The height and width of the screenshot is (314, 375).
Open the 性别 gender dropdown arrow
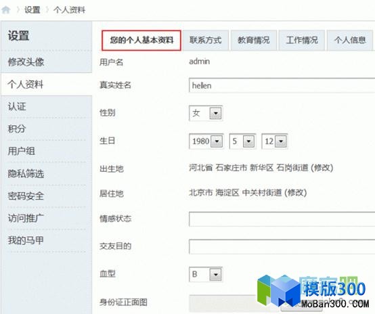(x=215, y=113)
